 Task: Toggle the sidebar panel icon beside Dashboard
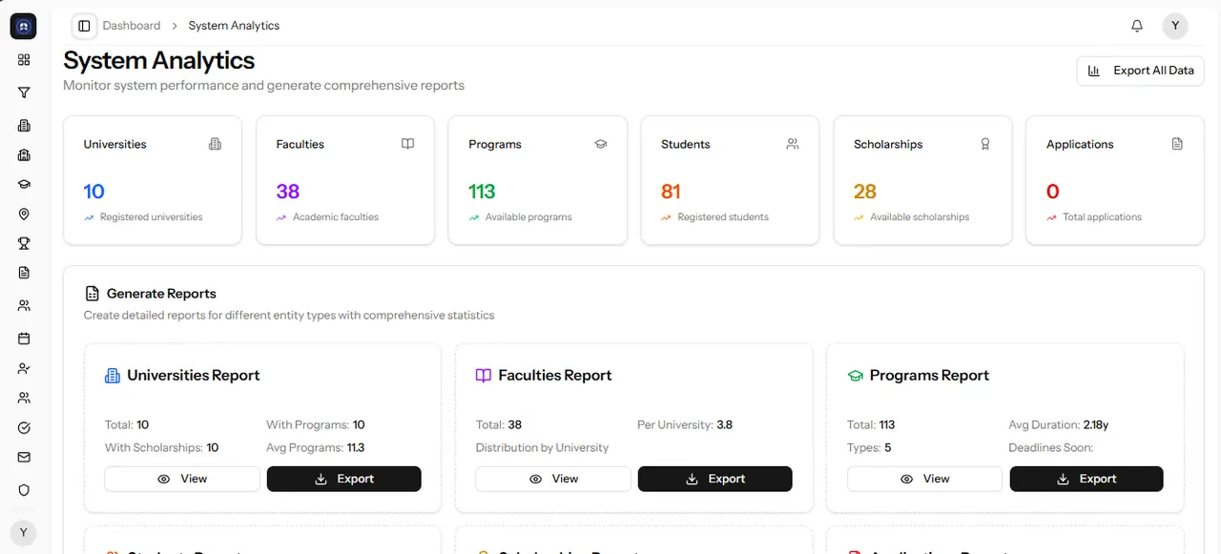tap(84, 26)
